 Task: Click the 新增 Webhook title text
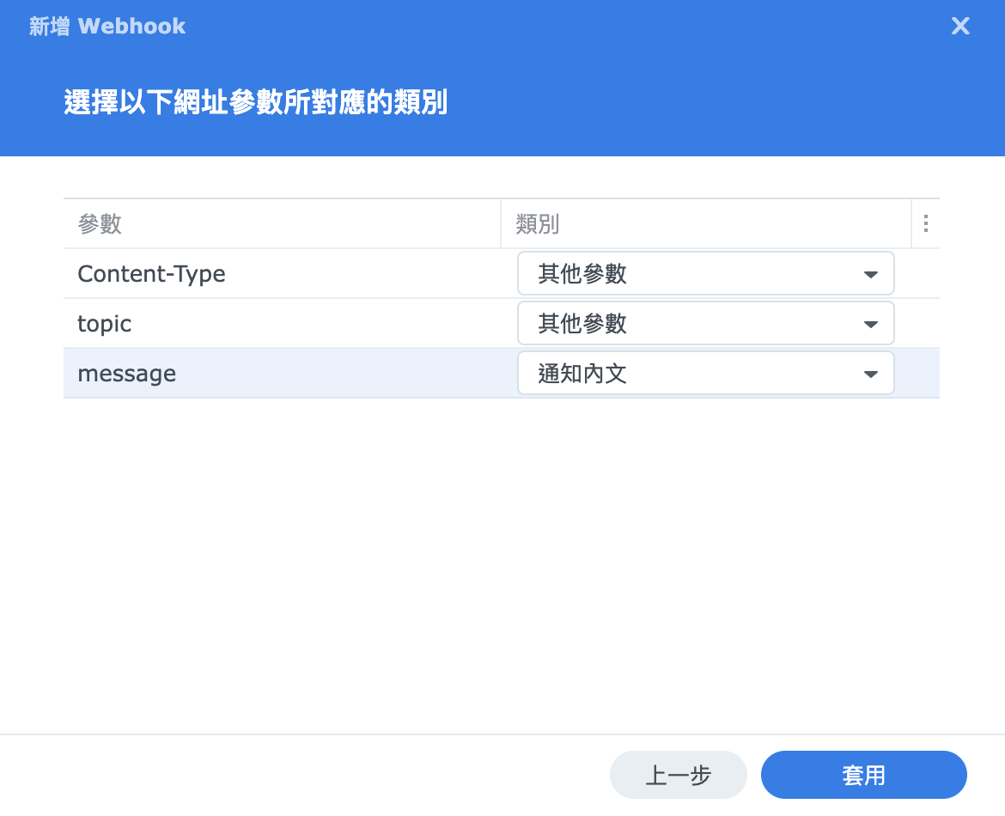tap(107, 27)
